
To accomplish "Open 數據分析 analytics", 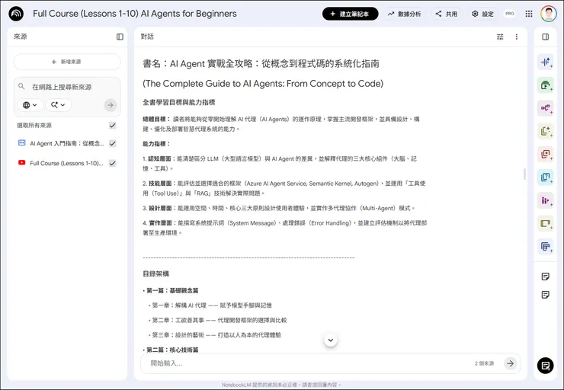I will [404, 14].
